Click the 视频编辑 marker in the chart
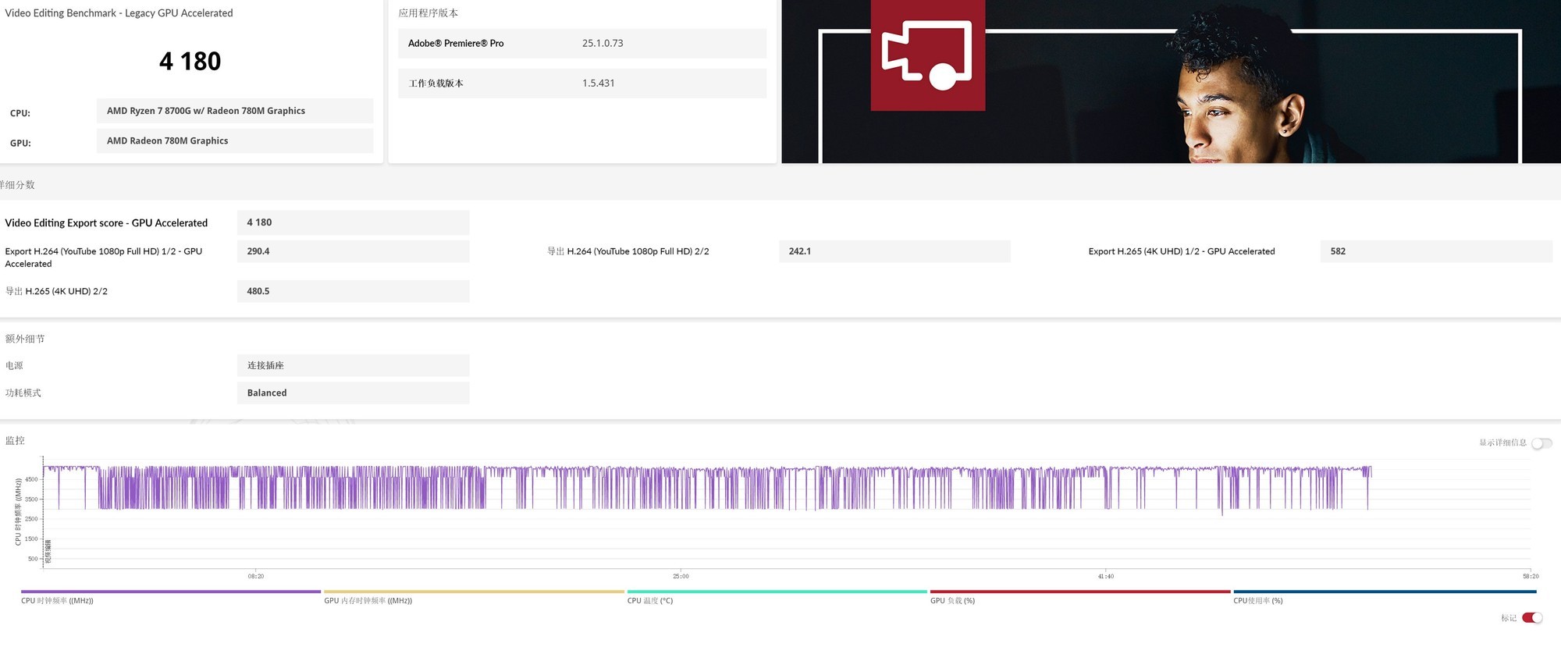 coord(48,551)
